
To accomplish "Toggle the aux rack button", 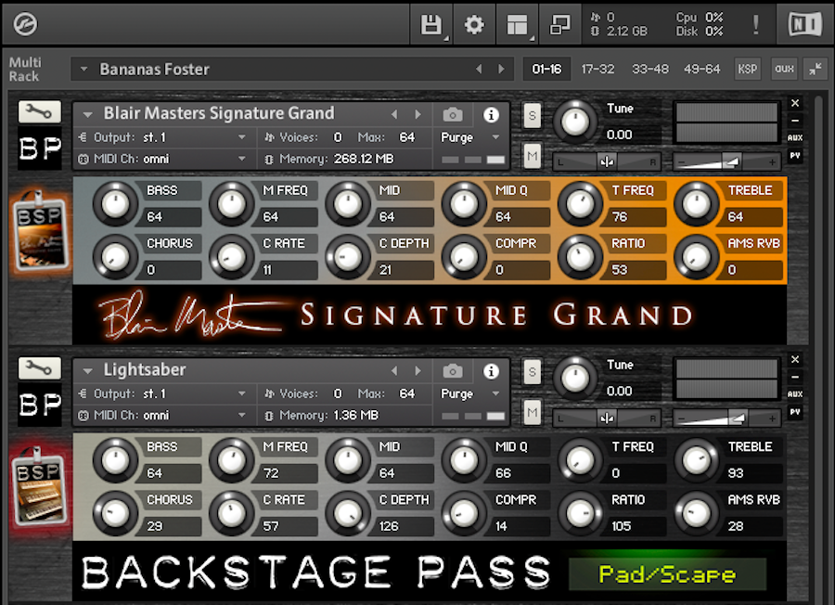I will pyautogui.click(x=784, y=69).
